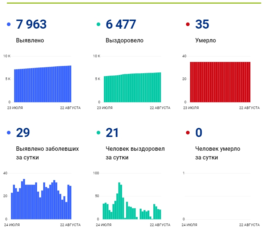Click the 100 axis label of daily recovered chart
The height and width of the screenshot is (229, 263).
coord(96,173)
